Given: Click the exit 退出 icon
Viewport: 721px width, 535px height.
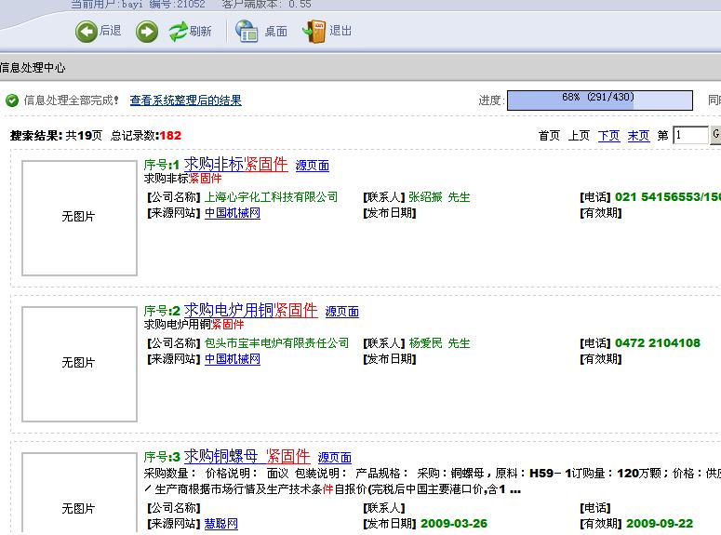Looking at the screenshot, I should [314, 32].
